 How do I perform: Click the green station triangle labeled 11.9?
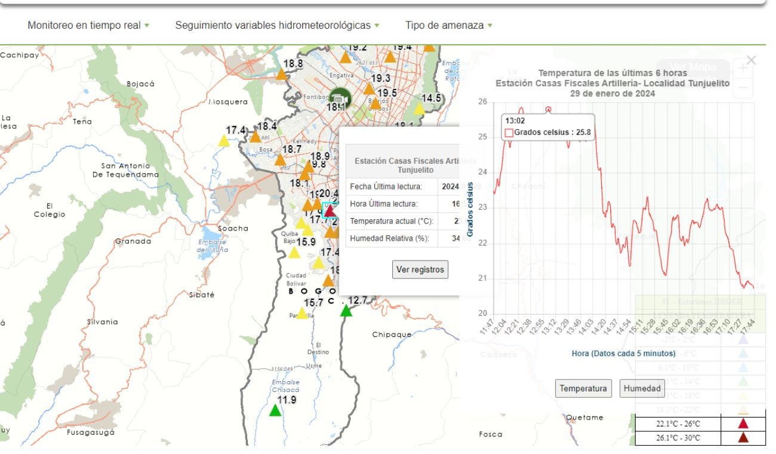pos(275,410)
